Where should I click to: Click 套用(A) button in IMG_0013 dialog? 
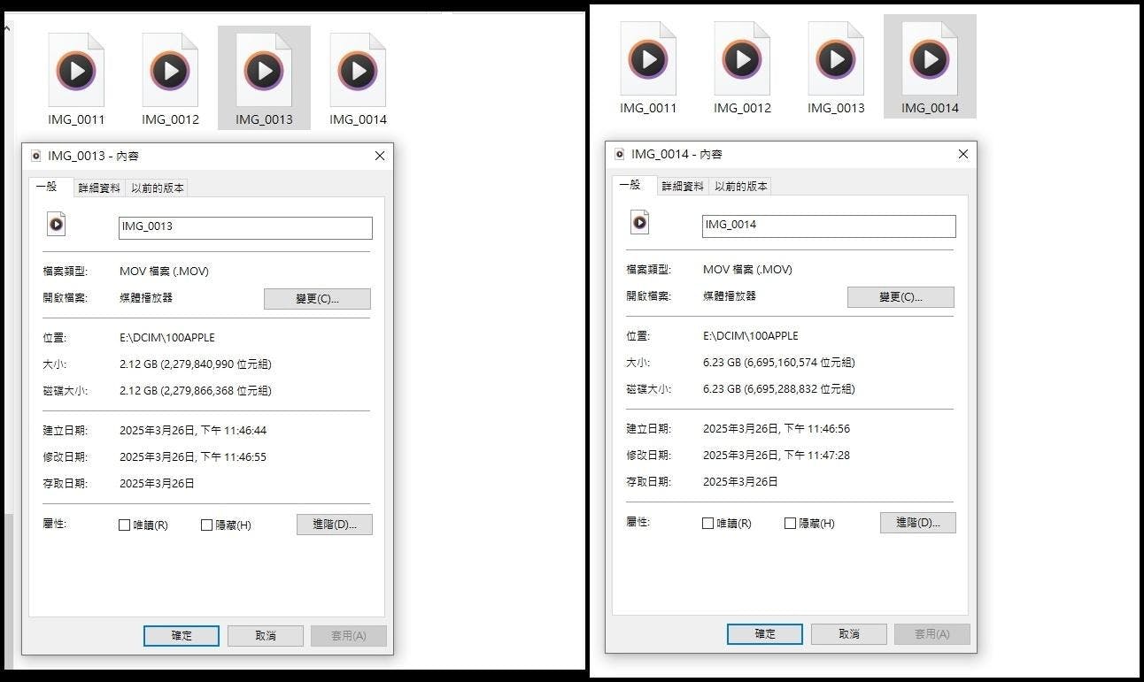click(349, 636)
